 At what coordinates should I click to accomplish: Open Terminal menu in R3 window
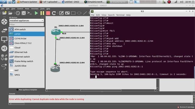point(120,15)
